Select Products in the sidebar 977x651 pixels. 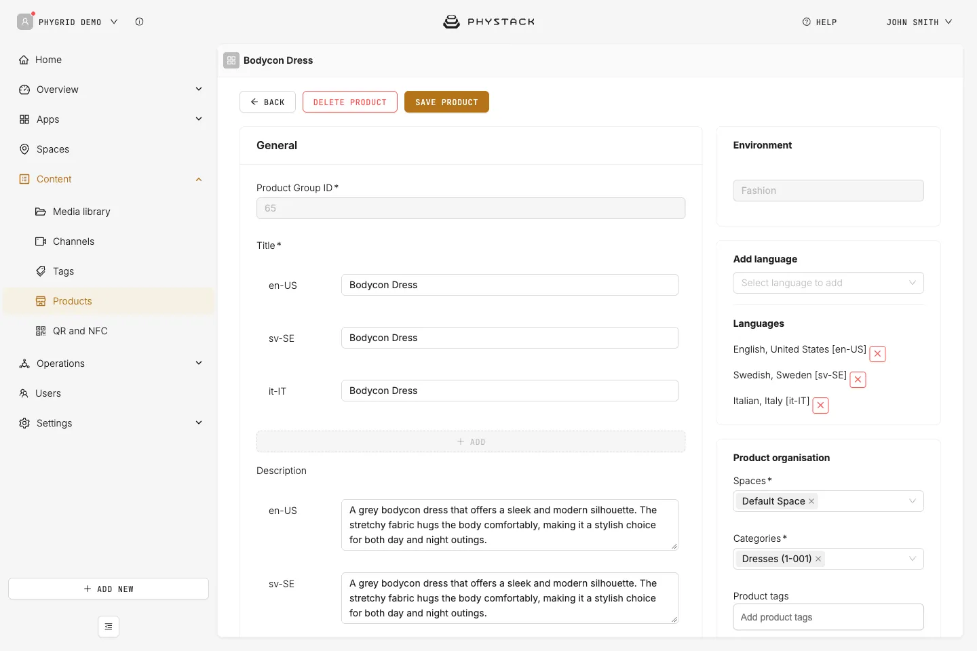click(109, 301)
